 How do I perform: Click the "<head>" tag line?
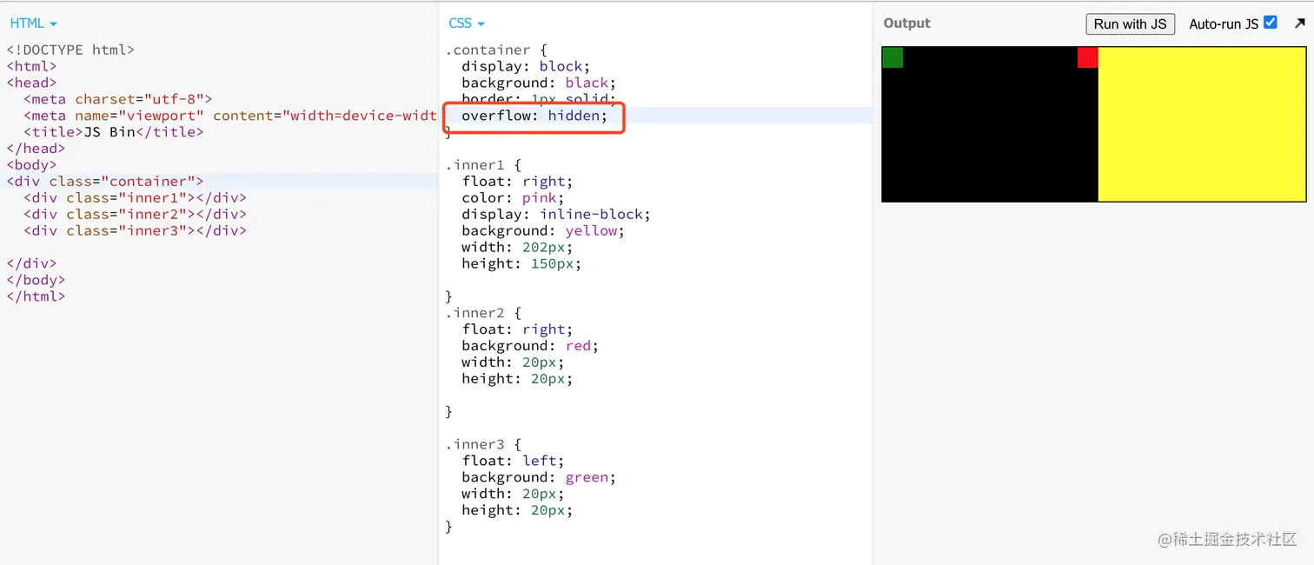tap(31, 83)
